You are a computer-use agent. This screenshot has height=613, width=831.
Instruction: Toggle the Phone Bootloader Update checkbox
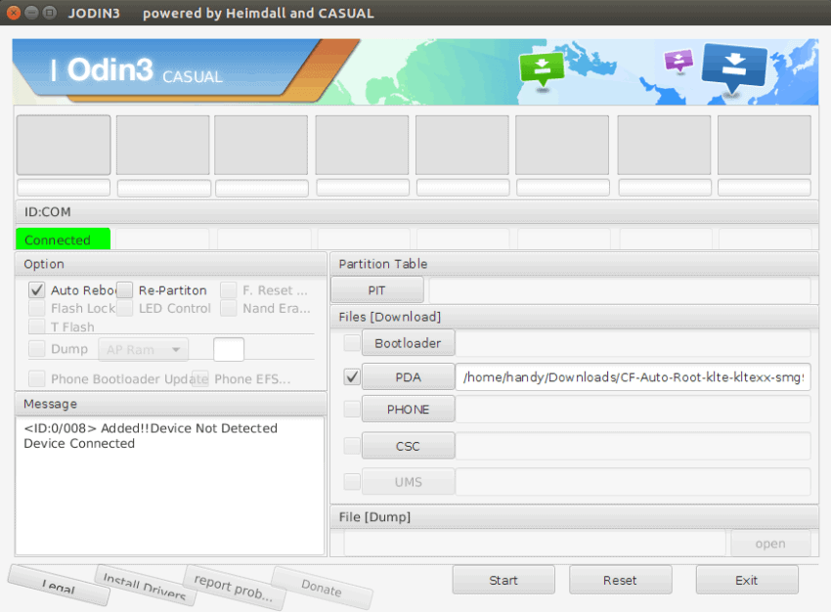click(36, 378)
